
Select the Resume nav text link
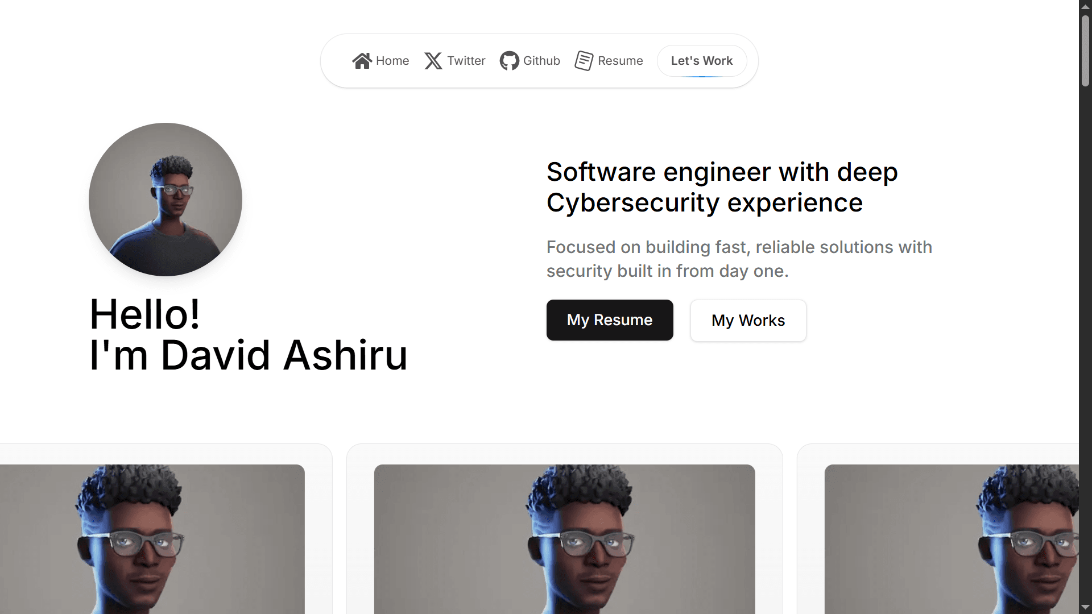[x=621, y=61]
